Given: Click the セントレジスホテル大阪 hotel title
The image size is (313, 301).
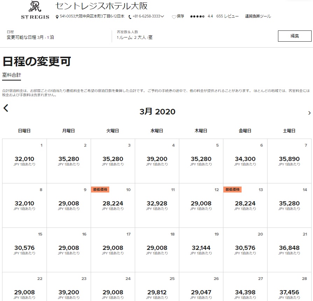Looking at the screenshot, I should point(102,6).
